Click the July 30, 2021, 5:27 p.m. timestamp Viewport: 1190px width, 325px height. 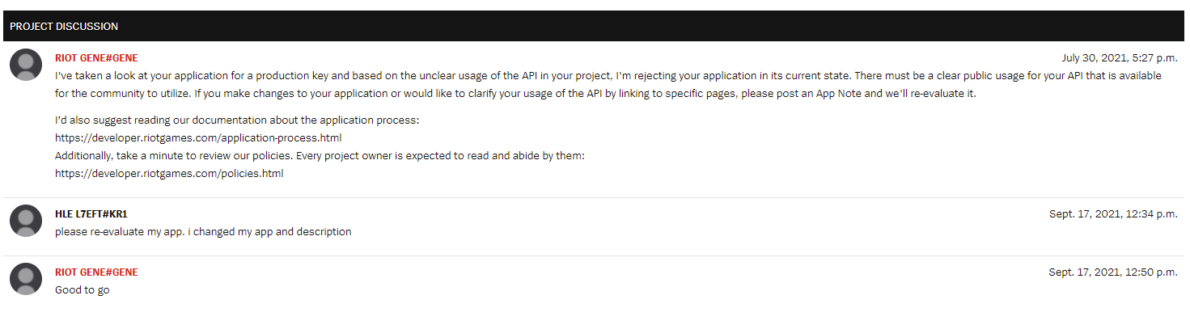1120,58
